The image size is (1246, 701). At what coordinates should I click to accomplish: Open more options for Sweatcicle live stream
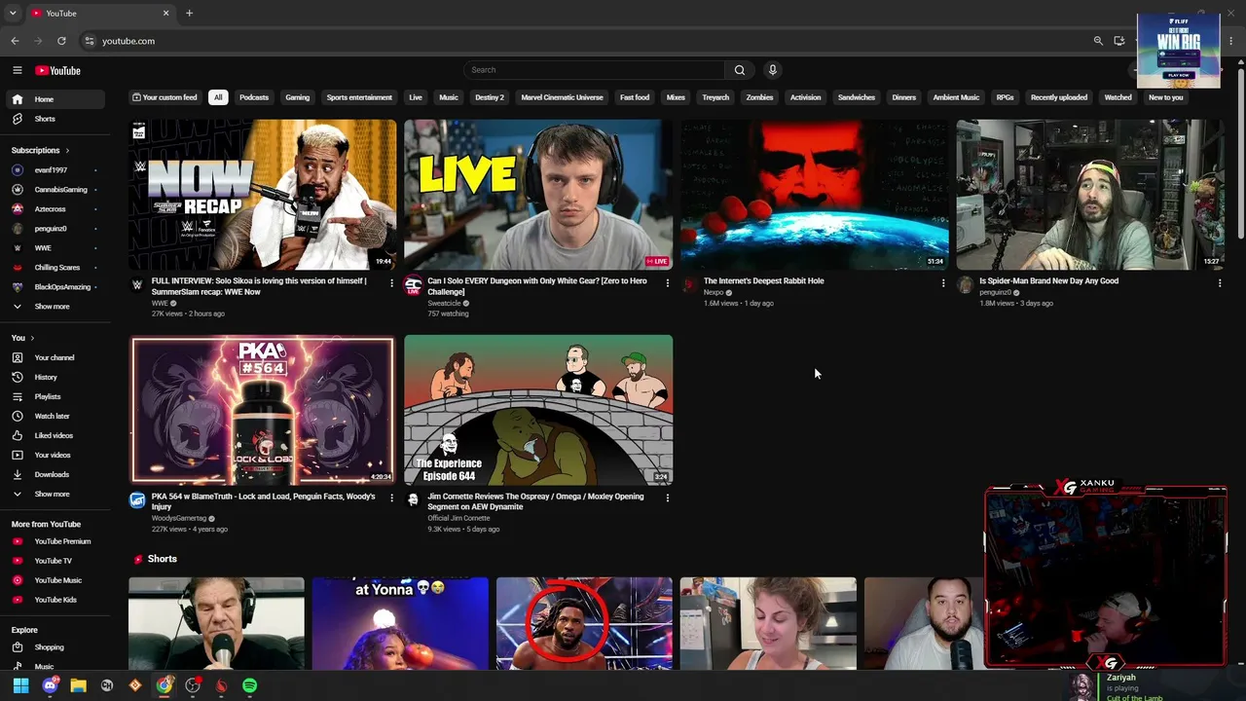667,283
